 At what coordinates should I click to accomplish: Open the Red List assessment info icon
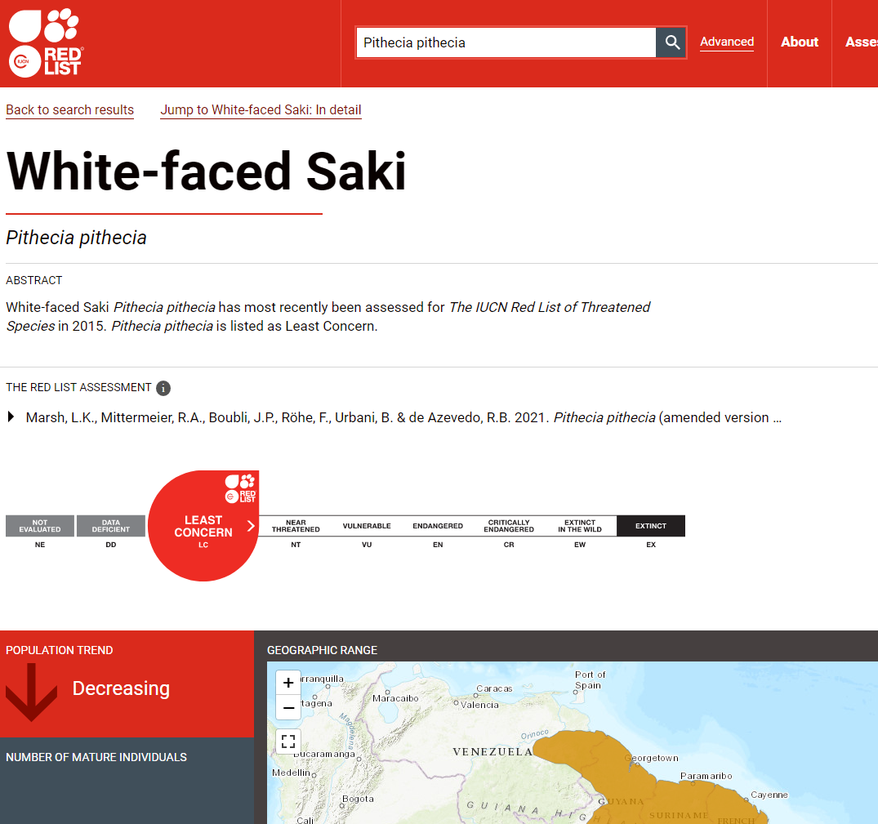coord(163,388)
